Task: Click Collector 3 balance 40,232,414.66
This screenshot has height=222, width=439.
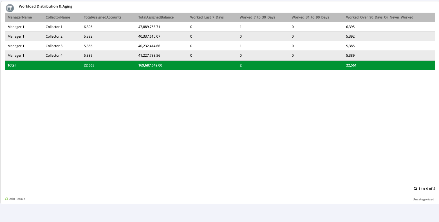Action: click(x=149, y=46)
